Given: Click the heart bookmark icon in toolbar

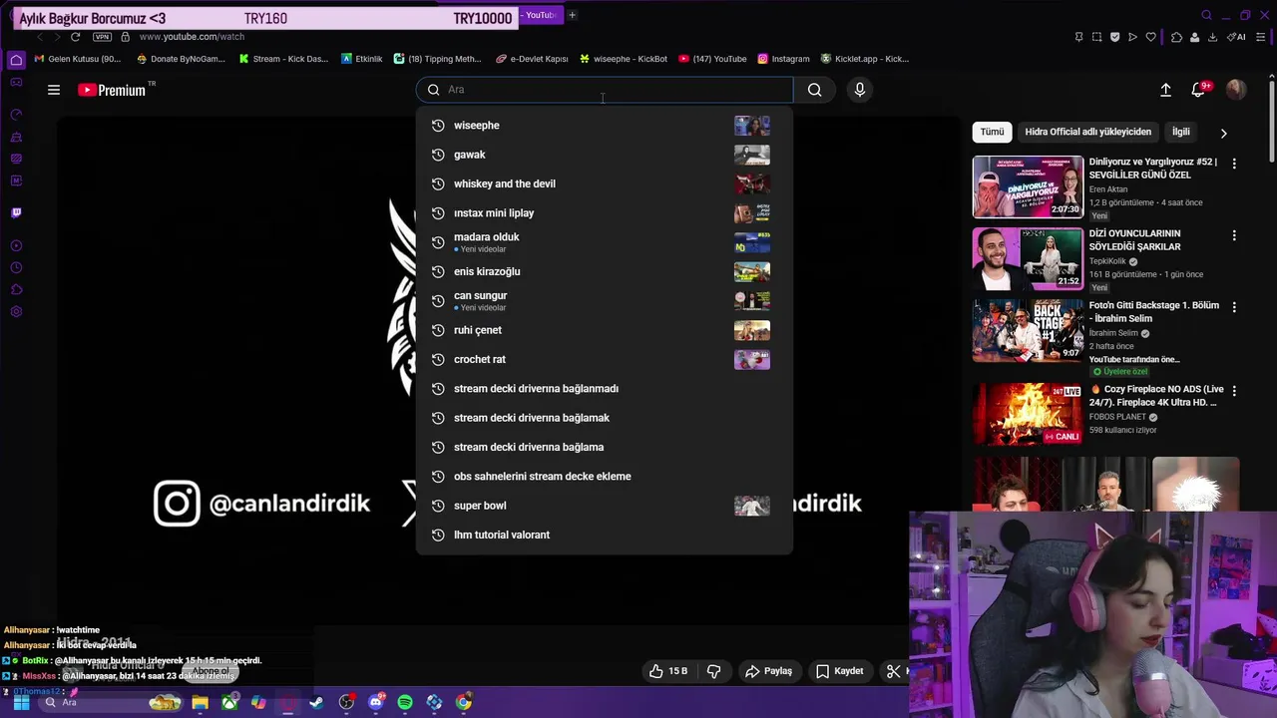Looking at the screenshot, I should [1150, 37].
